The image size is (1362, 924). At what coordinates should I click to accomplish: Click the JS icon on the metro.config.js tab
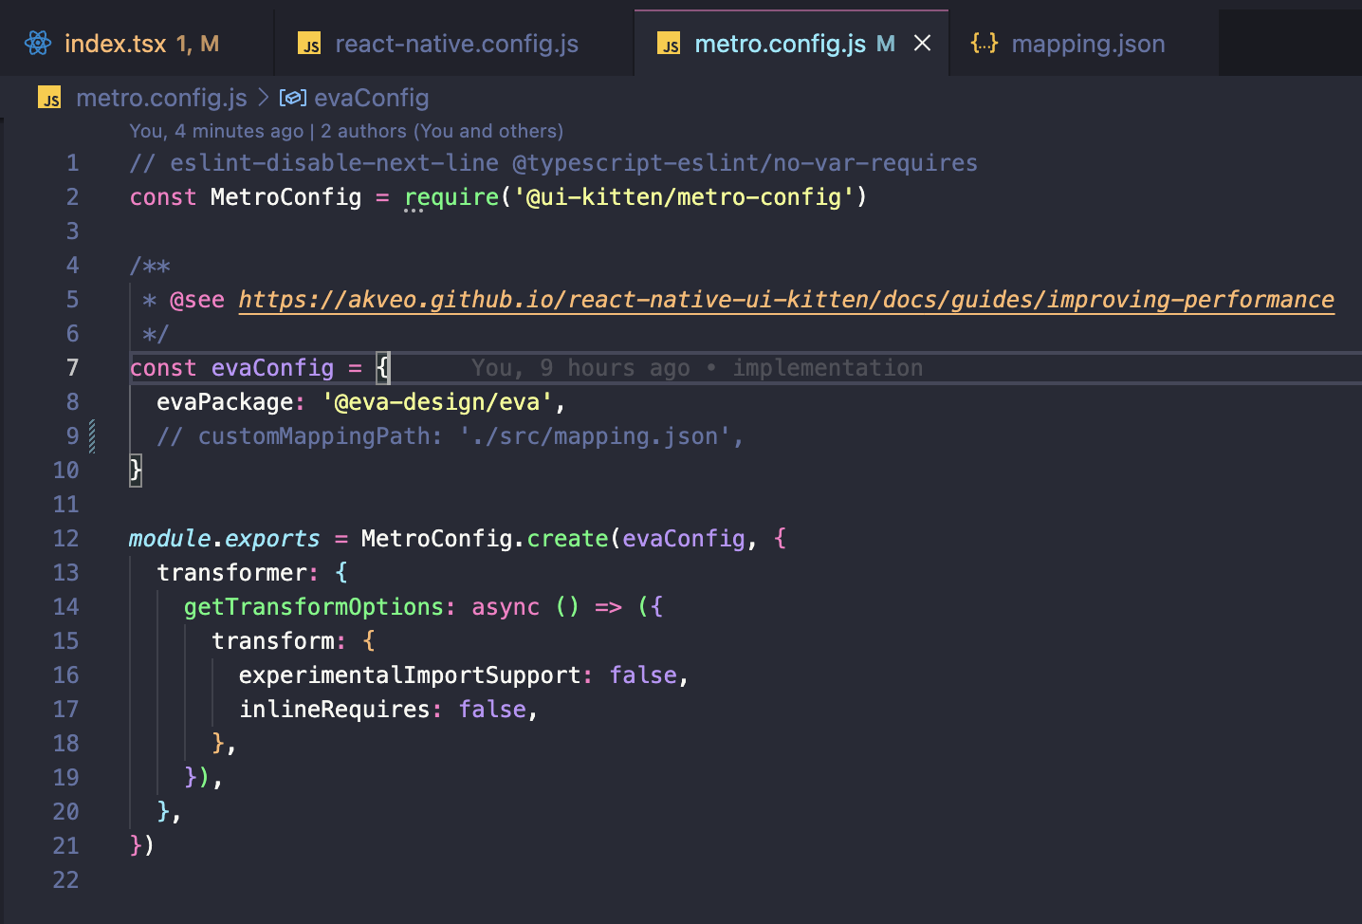[669, 43]
